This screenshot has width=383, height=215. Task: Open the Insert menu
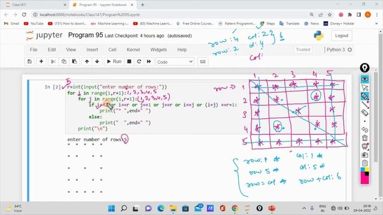point(92,50)
